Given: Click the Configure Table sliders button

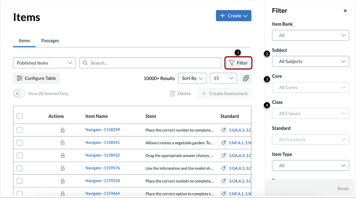Looking at the screenshot, I should click(36, 78).
